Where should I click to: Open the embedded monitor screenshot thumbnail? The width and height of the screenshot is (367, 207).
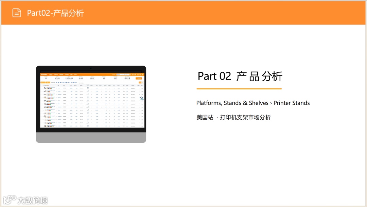[91, 104]
